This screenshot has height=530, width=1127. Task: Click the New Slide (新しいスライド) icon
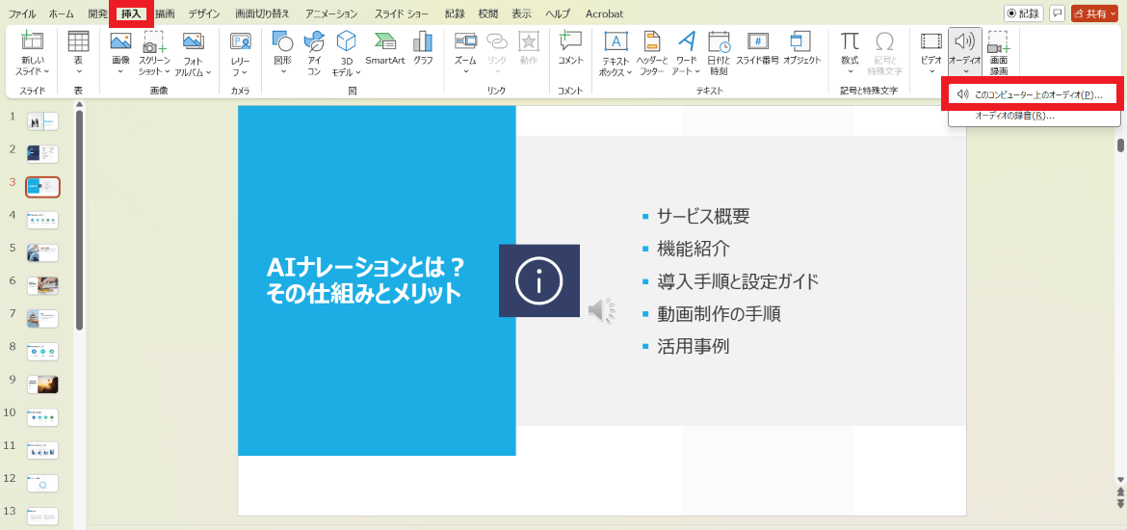tap(32, 41)
